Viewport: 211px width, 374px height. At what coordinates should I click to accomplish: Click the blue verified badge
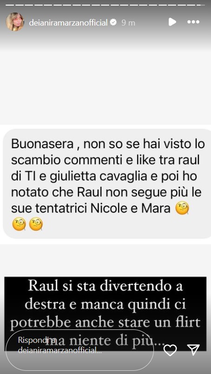pos(113,22)
